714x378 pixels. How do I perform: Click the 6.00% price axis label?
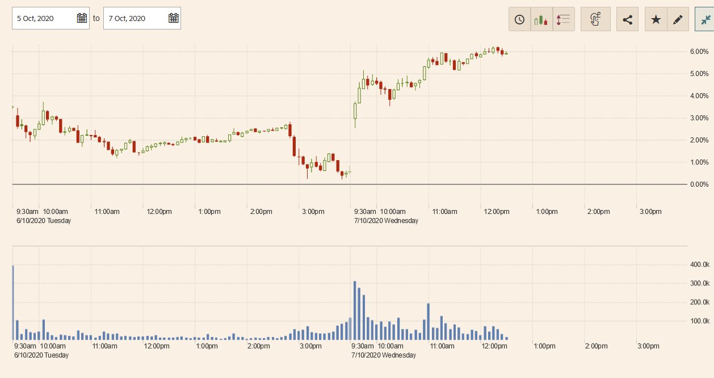[699, 52]
